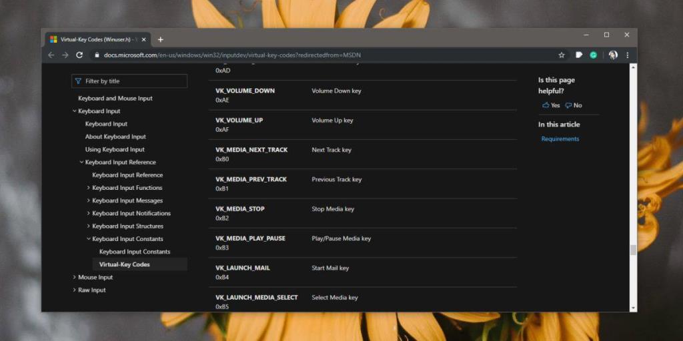Open About Keyboard Input in sidebar
Viewport: 683px width, 341px height.
coord(115,137)
